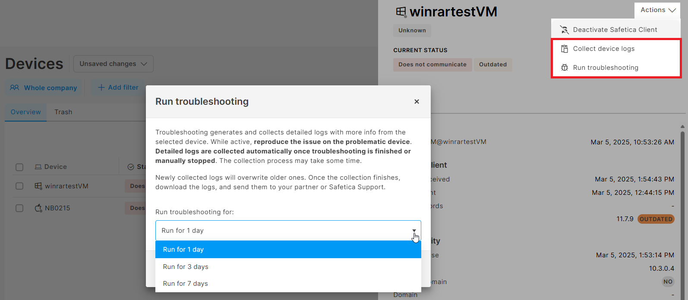
Task: Click the Does not communicate status tag
Action: 432,65
